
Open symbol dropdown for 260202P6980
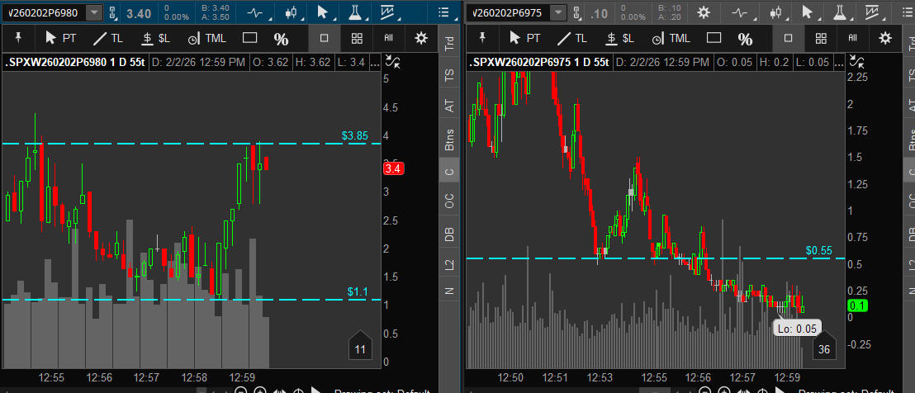click(x=95, y=13)
